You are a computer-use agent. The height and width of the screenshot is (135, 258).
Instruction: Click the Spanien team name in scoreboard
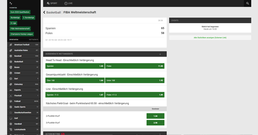(x=50, y=28)
